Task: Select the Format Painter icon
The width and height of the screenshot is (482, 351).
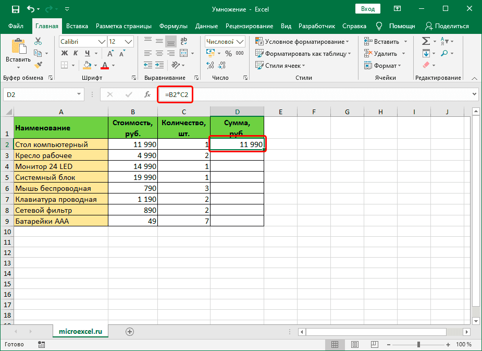Action: click(38, 65)
